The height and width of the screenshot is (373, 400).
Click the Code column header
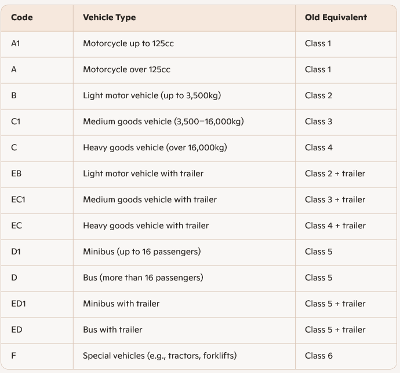click(37, 18)
